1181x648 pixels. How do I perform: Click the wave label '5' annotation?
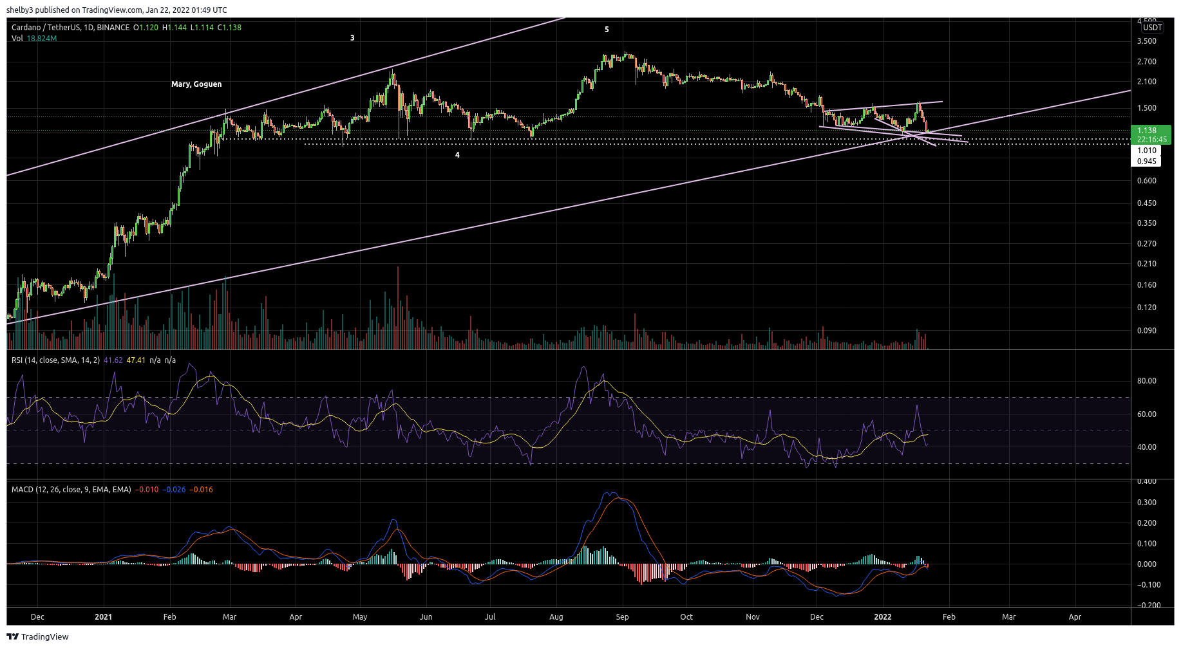pyautogui.click(x=607, y=30)
